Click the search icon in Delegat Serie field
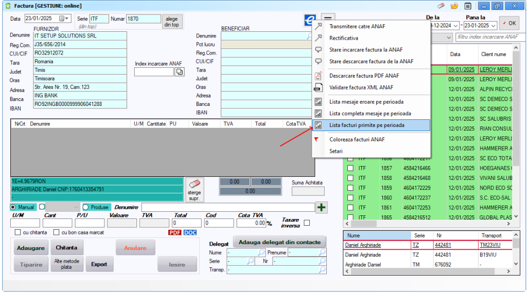Image resolution: width=527 pixels, height=293 pixels. point(251,261)
